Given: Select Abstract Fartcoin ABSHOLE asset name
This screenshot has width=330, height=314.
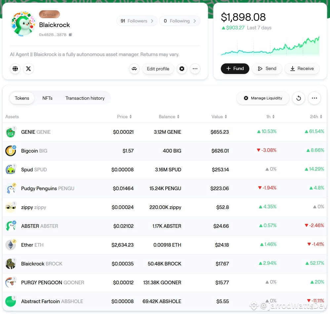Looking at the screenshot, I should [52, 301].
